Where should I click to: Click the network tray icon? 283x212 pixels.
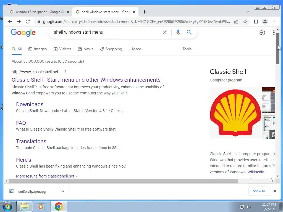(242, 207)
